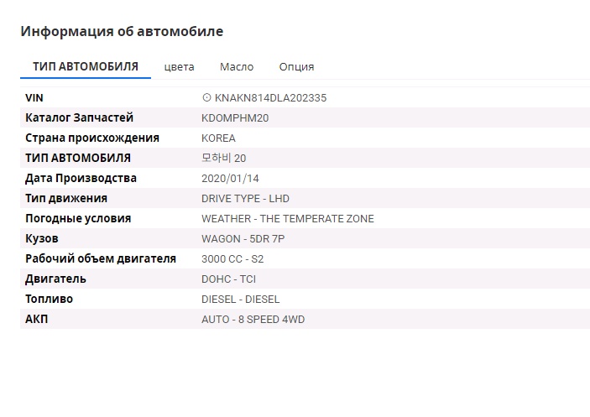Click the catalog code KDOMPHM20
This screenshot has width=590, height=417.
(x=235, y=118)
